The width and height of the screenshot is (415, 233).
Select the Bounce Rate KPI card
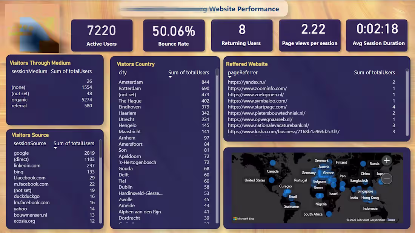pyautogui.click(x=174, y=35)
